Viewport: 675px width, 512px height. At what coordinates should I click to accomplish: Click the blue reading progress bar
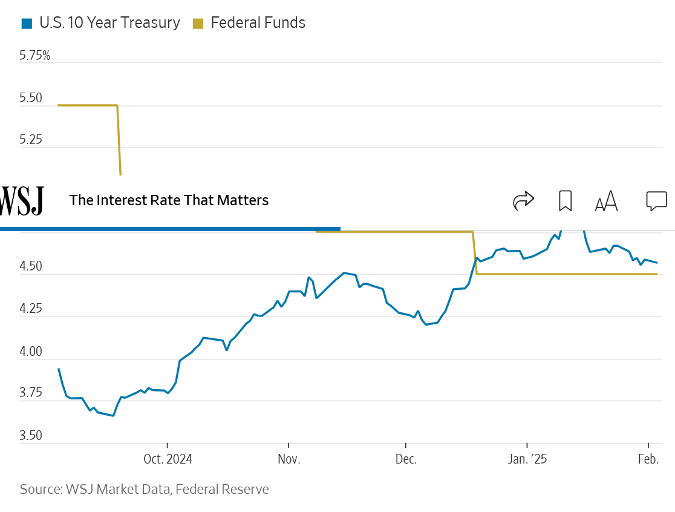(170, 229)
